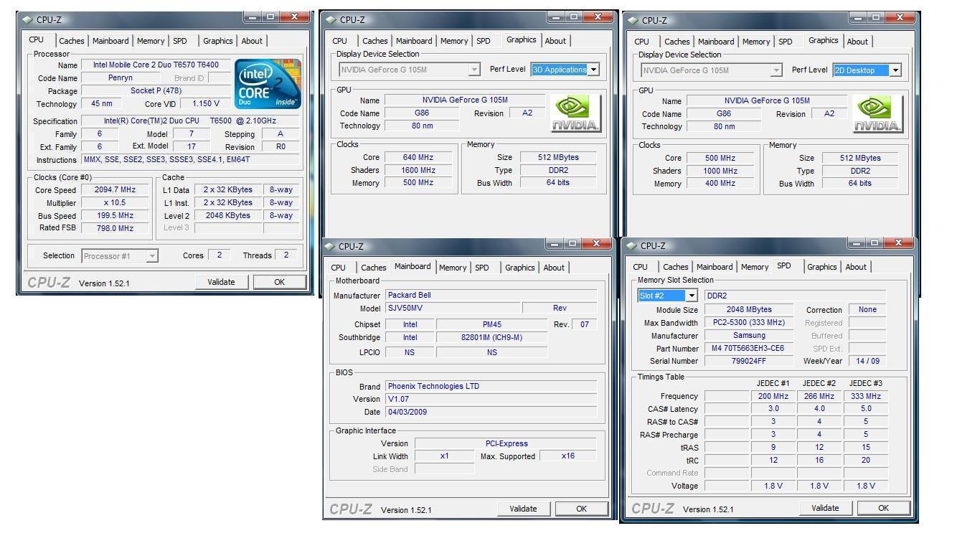Screen dimensions: 980x551
Task: Click OK button in SPD window
Action: point(884,508)
